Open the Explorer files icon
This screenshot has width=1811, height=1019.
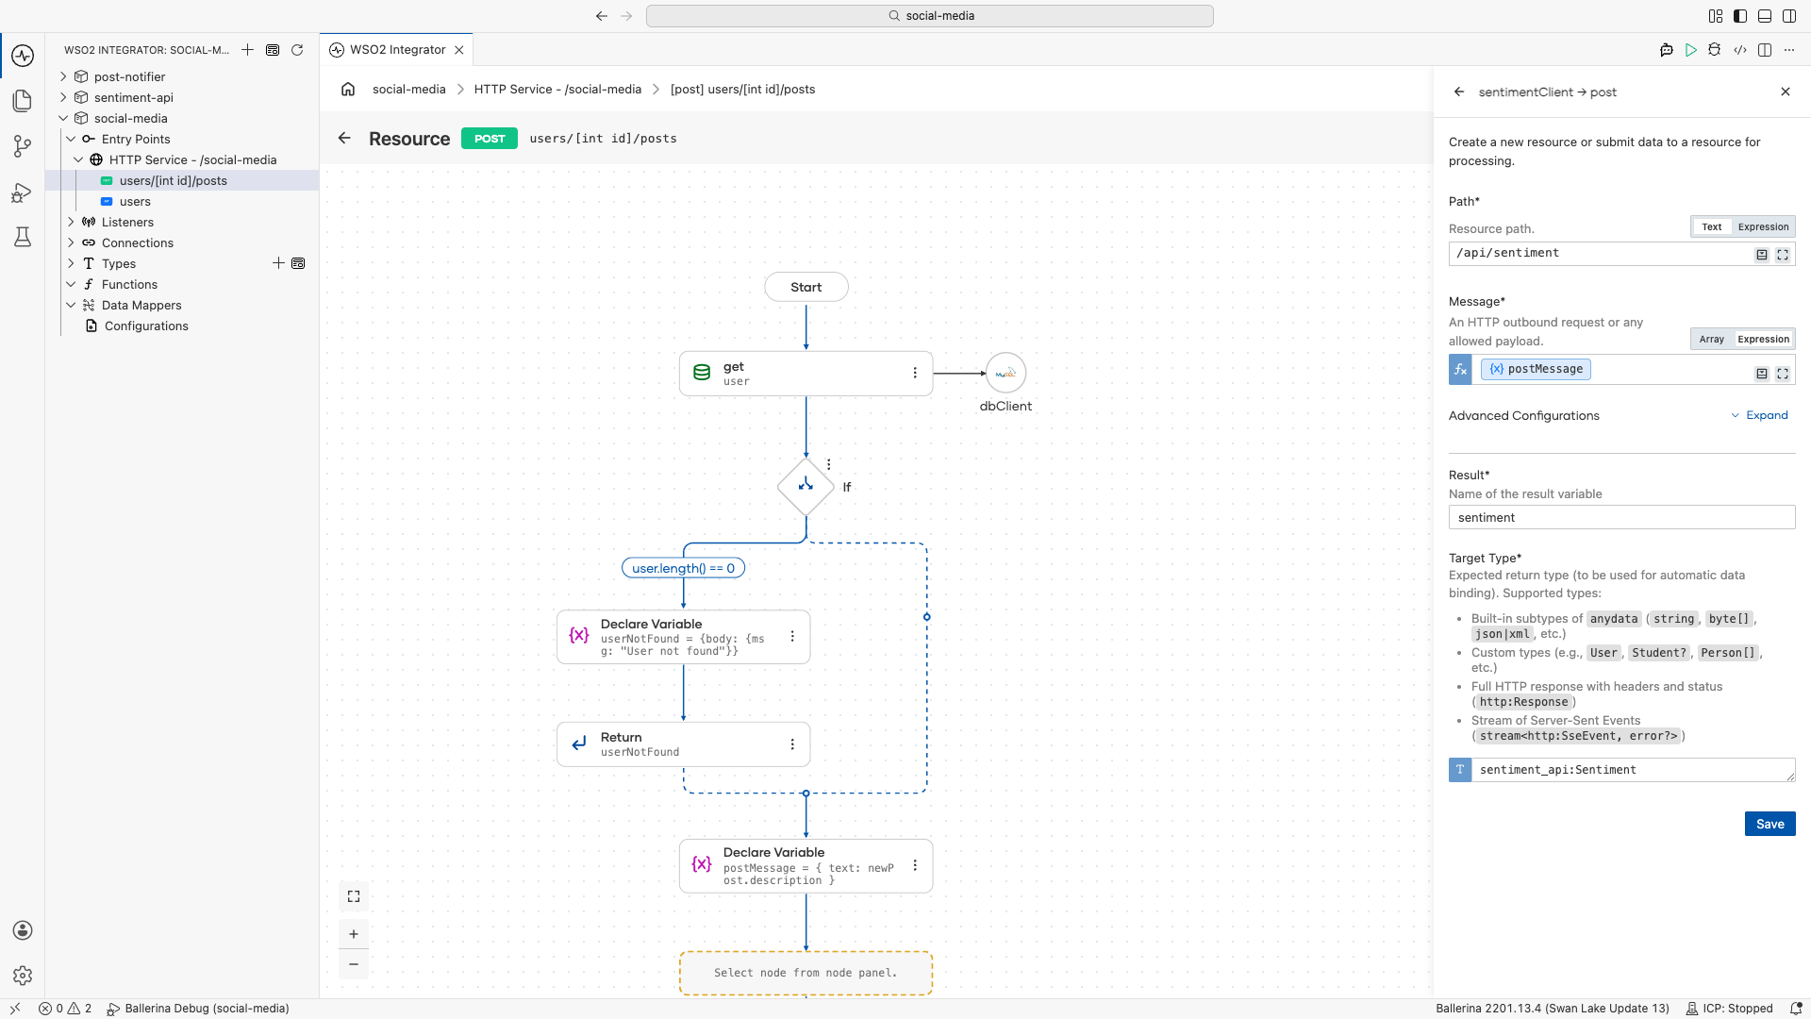(x=23, y=101)
